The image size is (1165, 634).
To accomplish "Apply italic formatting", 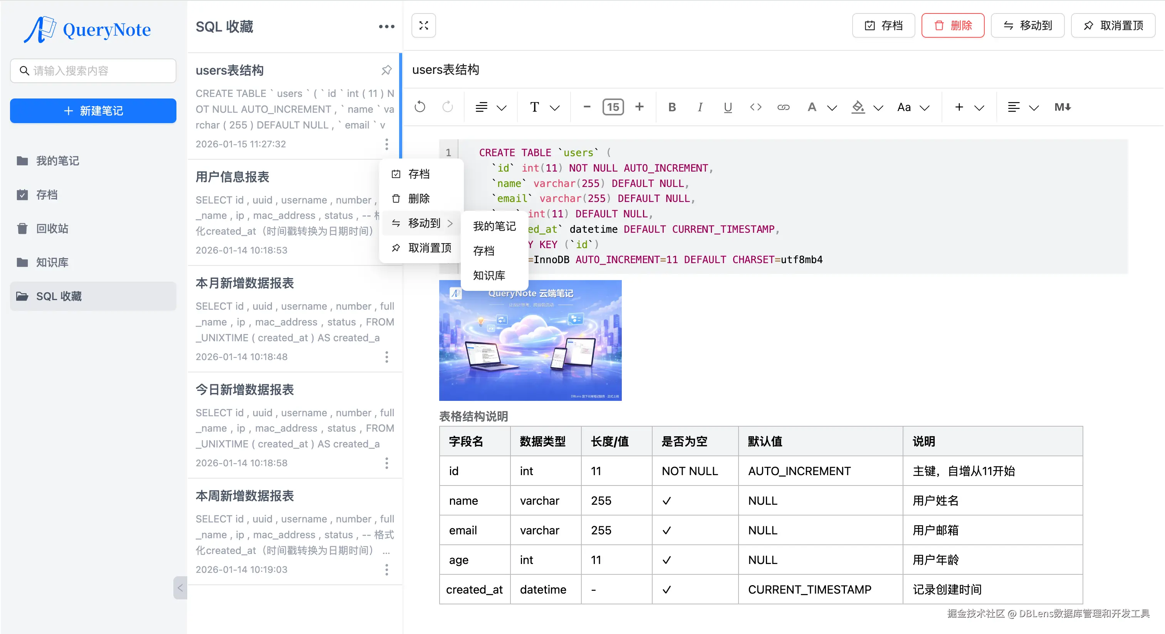I will (700, 107).
